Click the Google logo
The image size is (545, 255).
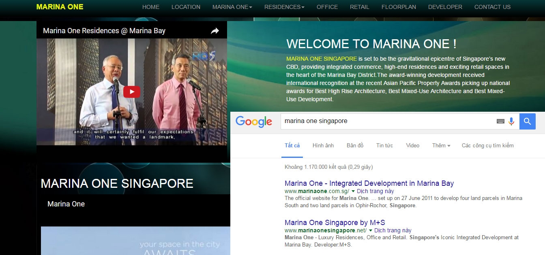(254, 121)
